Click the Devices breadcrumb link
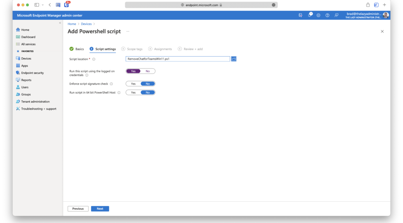 [x=86, y=24]
